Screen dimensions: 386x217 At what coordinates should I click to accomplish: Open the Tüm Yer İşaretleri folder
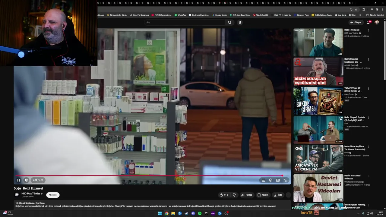tap(375, 15)
